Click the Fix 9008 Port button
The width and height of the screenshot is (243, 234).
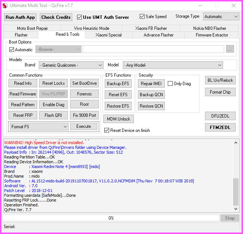pyautogui.click(x=84, y=115)
